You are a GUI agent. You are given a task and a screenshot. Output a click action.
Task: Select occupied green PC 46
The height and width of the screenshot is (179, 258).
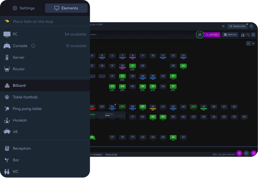[173, 137]
